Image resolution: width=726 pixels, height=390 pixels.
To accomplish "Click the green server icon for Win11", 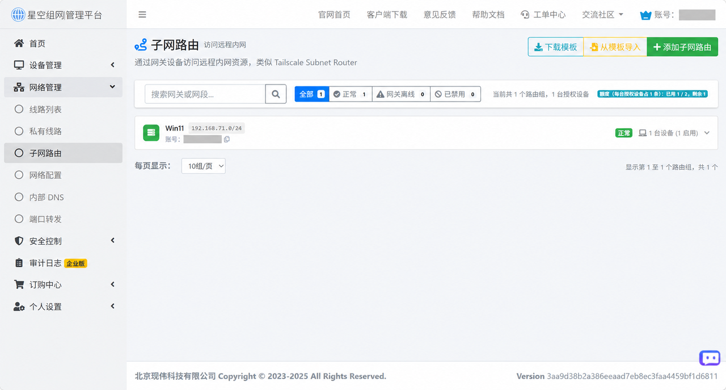I will click(x=151, y=133).
